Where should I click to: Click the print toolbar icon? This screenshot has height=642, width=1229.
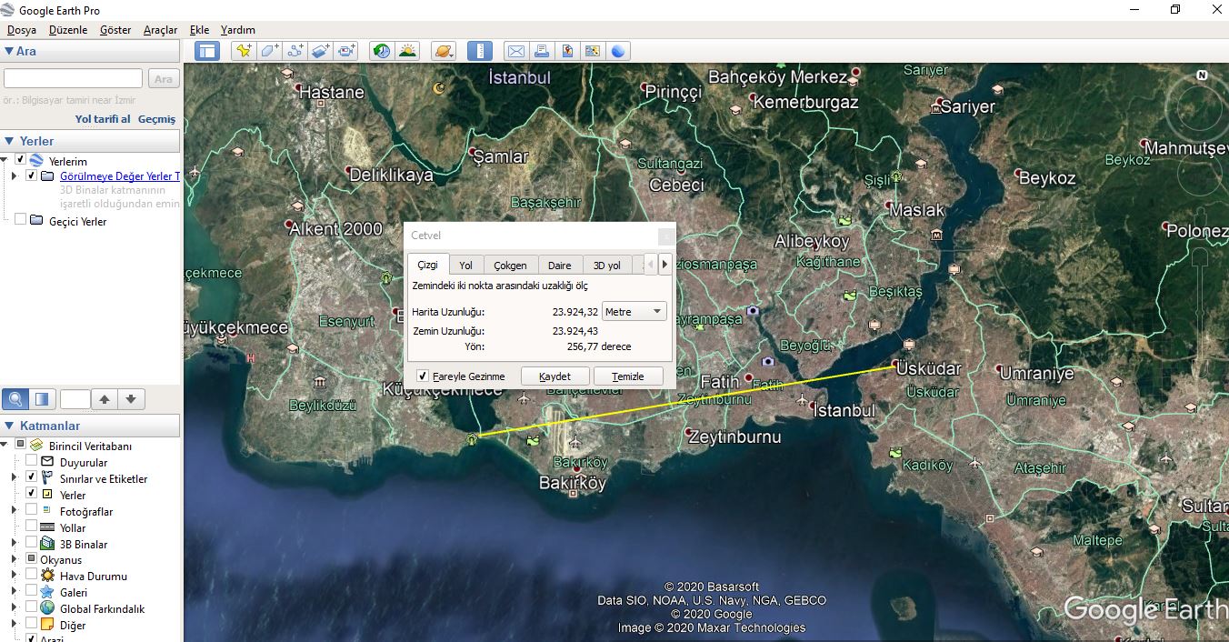[x=541, y=51]
